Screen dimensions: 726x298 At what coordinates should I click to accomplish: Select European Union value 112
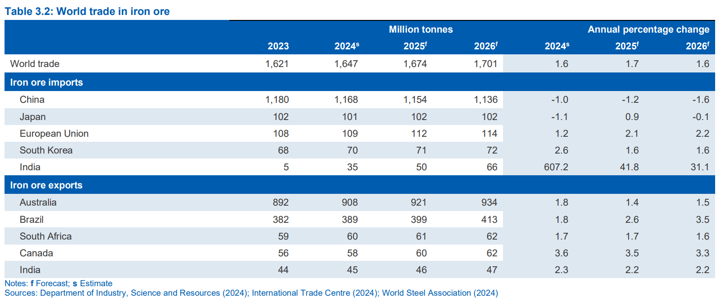point(419,134)
